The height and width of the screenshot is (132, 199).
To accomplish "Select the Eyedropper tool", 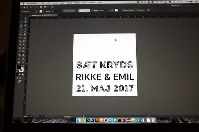I will (x=19, y=51).
